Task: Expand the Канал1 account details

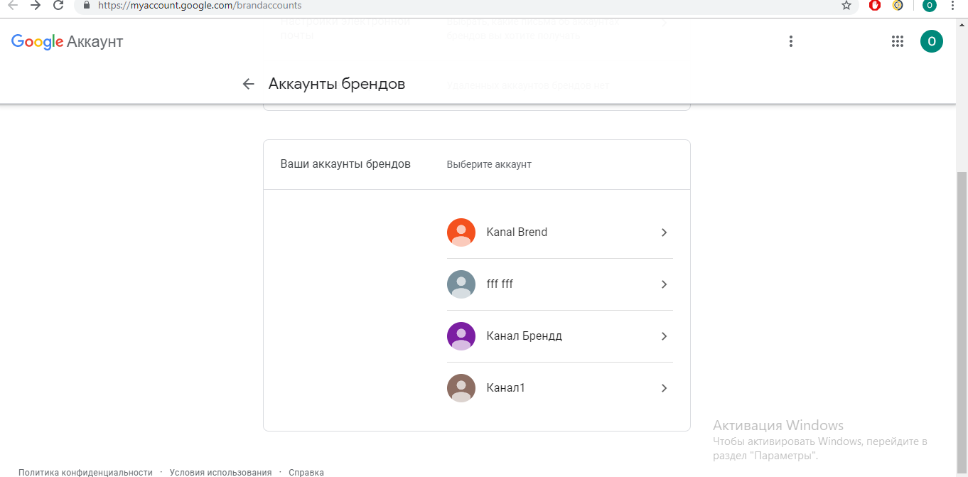Action: tap(664, 387)
